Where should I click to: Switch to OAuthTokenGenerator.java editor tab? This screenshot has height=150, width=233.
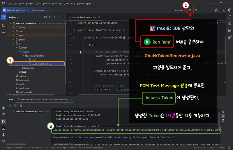[84, 17]
